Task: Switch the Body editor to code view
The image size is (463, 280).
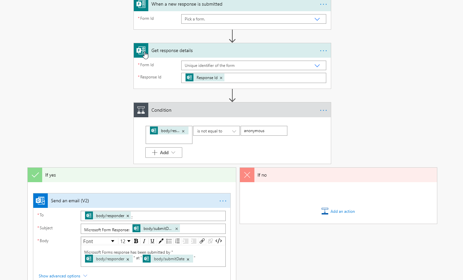Action: 218,241
